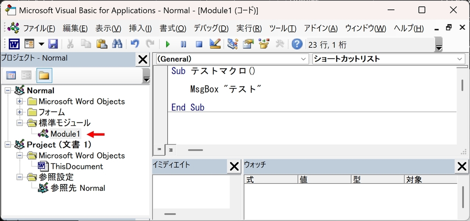Screen dimensions: 470x221
Task: Open toolbar options overflow arrow
Action: tap(439, 44)
